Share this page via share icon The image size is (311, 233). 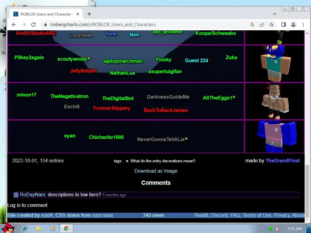(x=262, y=25)
